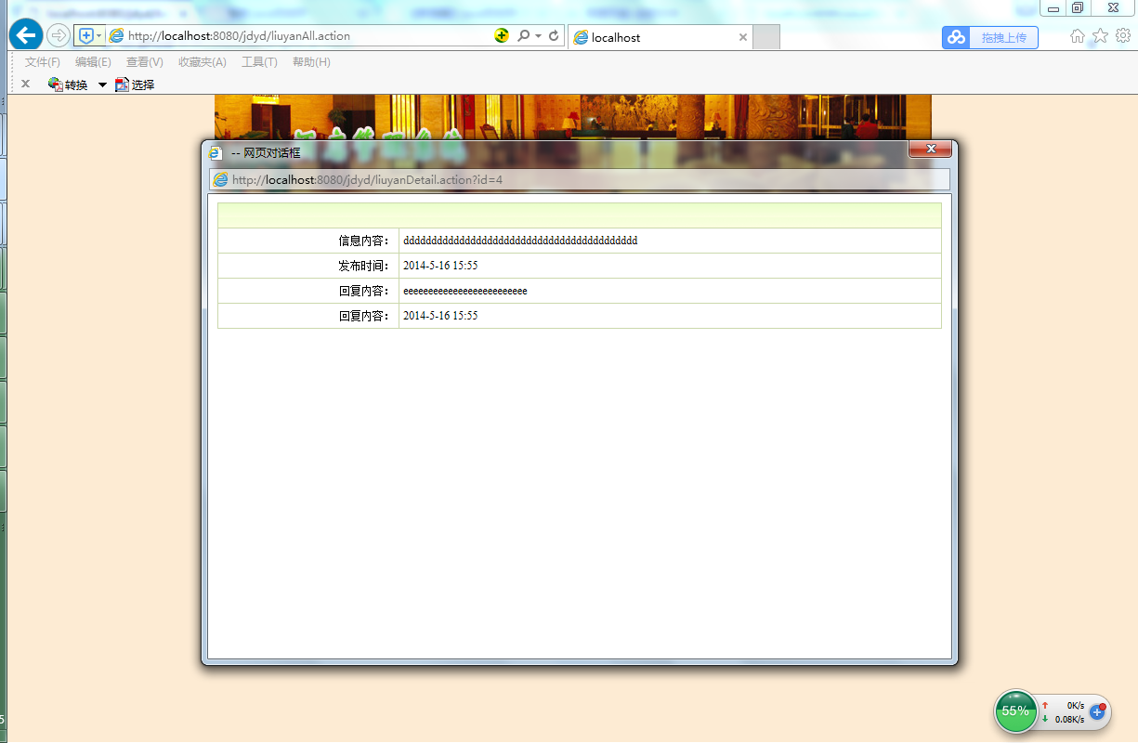Open the 帮助(H) menu

tap(311, 62)
